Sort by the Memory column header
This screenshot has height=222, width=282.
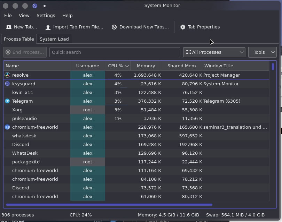tap(146, 66)
